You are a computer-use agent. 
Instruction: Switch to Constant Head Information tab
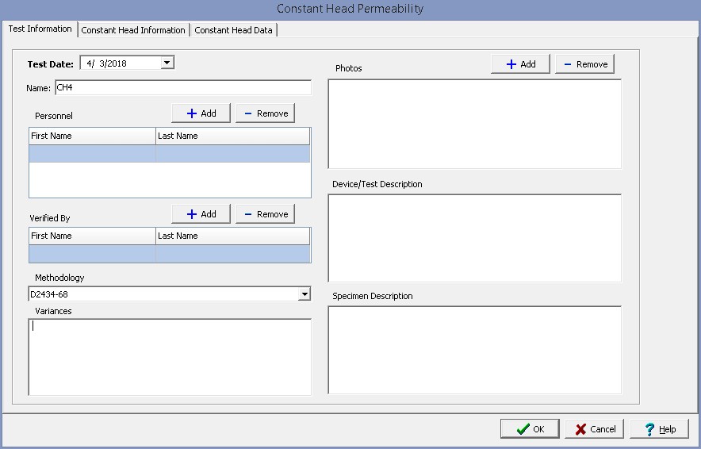(x=133, y=30)
